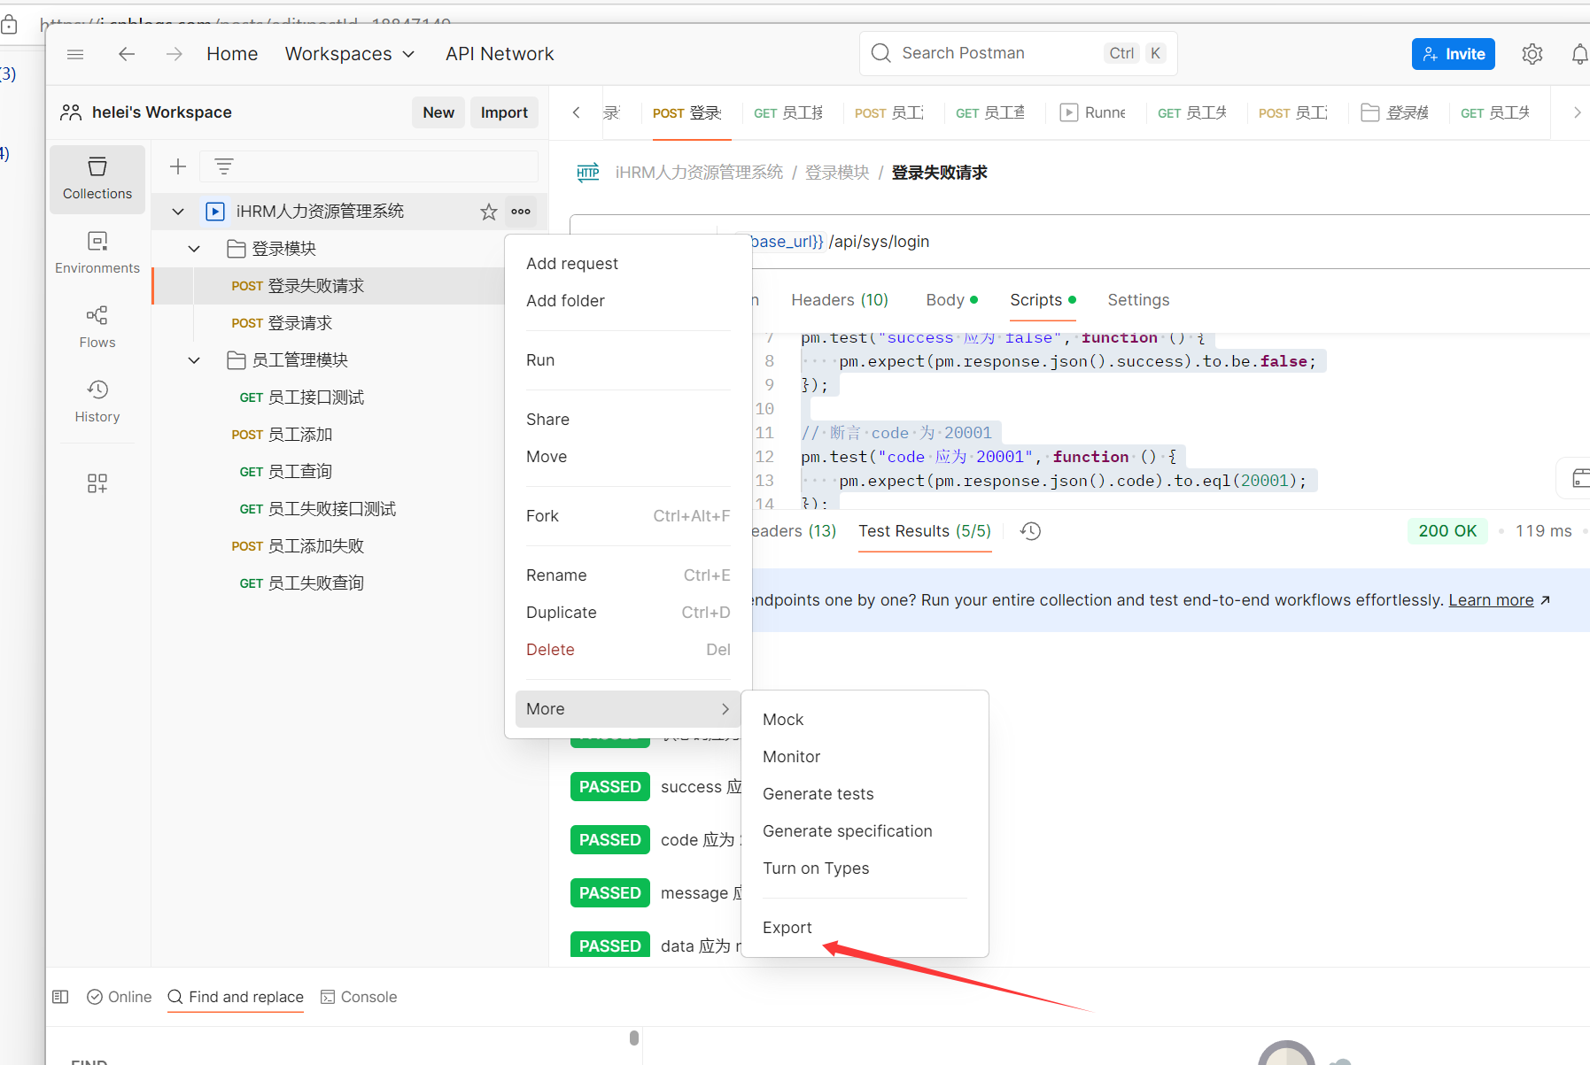Open the Test Results (5/5) tab

[x=925, y=531]
